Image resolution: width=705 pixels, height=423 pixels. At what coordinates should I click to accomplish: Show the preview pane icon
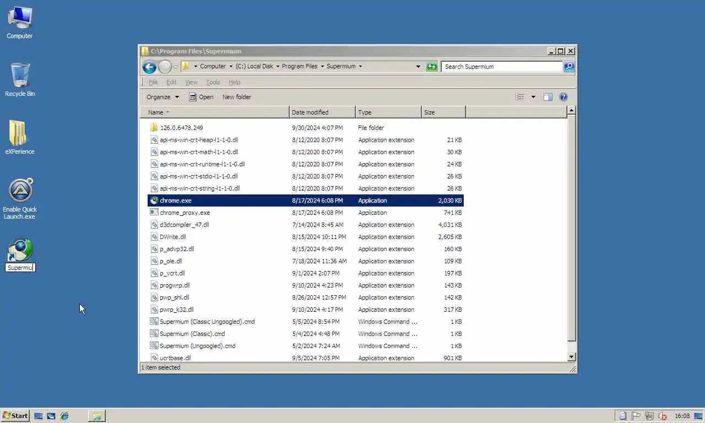[x=548, y=97]
